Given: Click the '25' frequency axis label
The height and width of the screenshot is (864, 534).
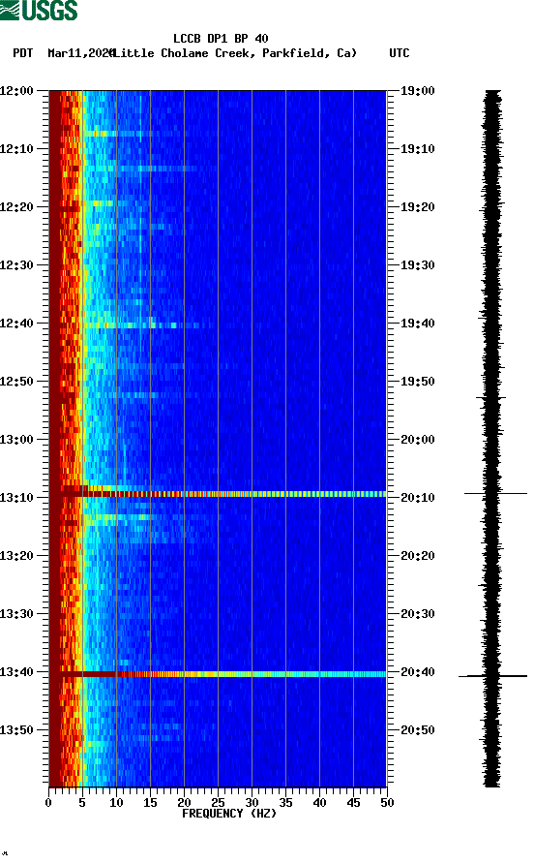Looking at the screenshot, I should coord(218,803).
